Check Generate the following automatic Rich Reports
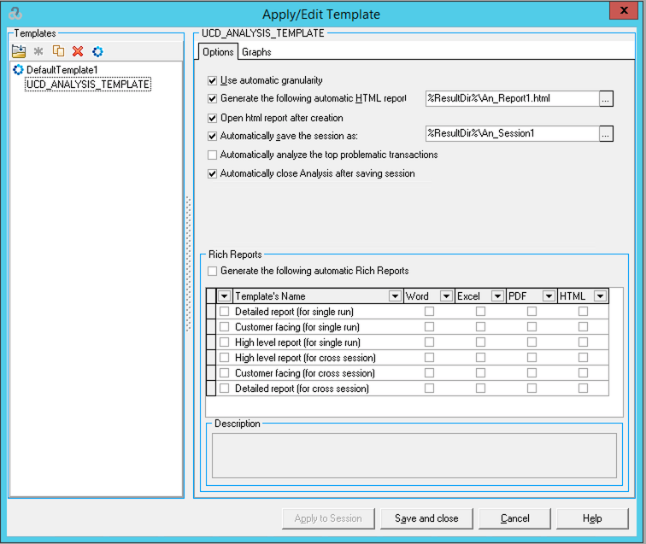646x544 pixels. tap(213, 271)
